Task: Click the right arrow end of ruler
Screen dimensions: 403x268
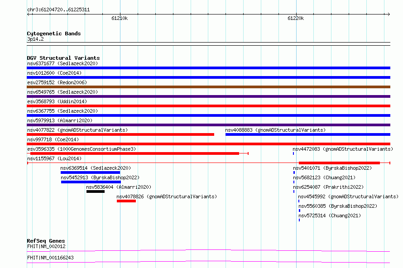Action: [389, 14]
